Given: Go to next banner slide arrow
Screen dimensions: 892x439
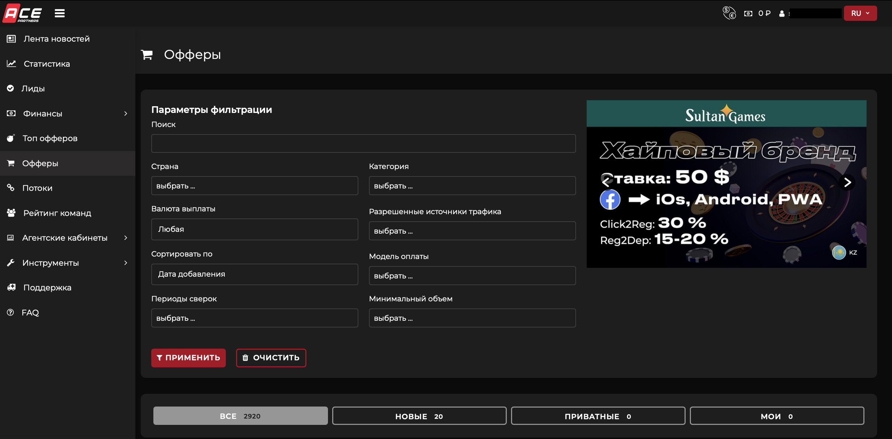Looking at the screenshot, I should (847, 182).
